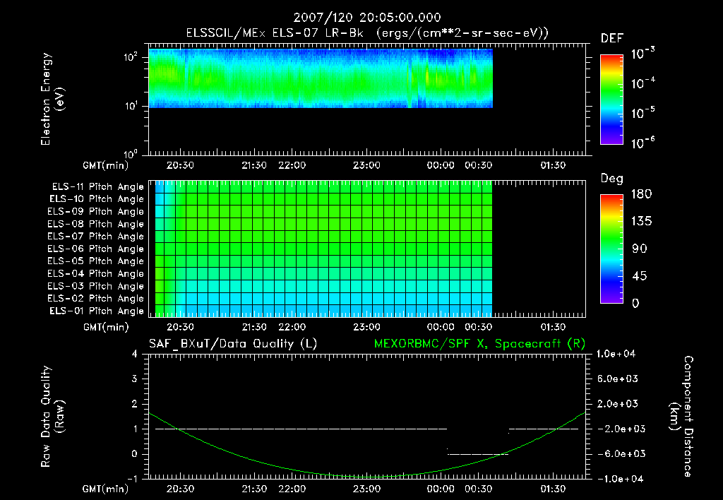Click the Component Distance (km) axis label
Viewport: 723px width, 500px height.
681,417
